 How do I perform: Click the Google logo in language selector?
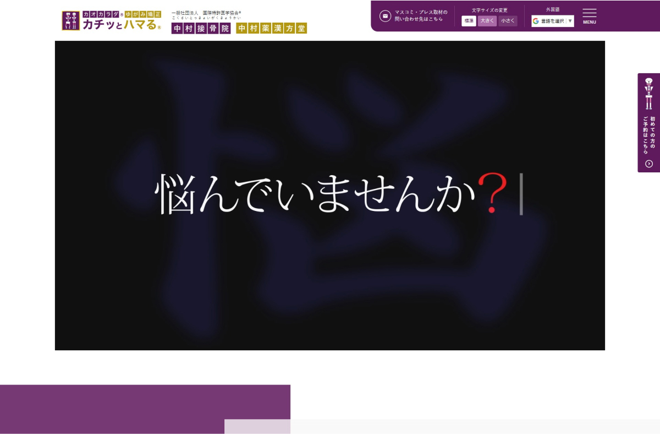[x=536, y=21]
